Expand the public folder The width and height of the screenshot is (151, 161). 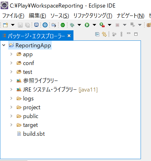tap(11, 116)
